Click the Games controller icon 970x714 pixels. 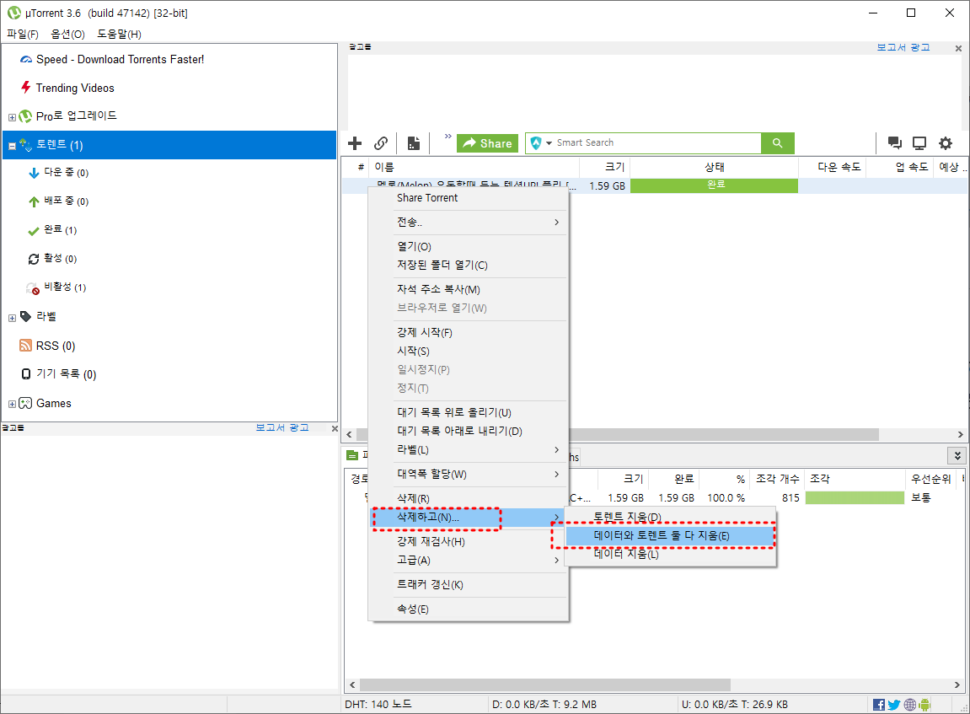tap(25, 404)
